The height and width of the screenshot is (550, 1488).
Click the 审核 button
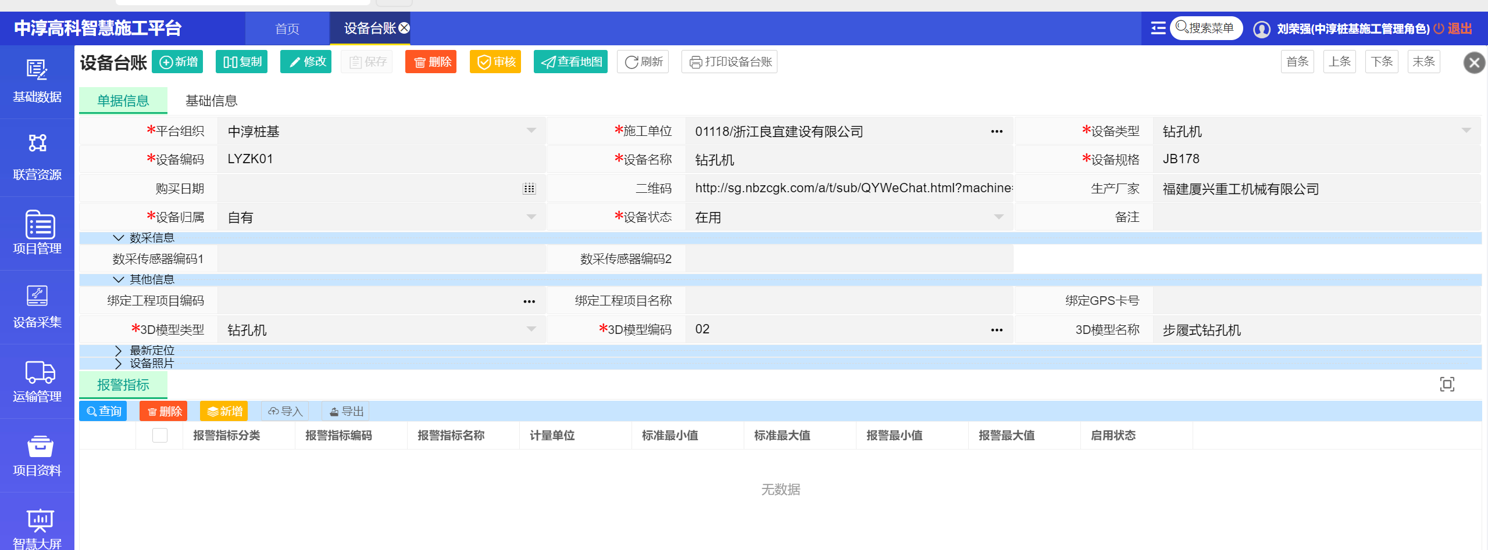click(496, 62)
